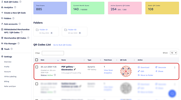The width and height of the screenshot is (181, 100).
Task: Click the help icon beside Status Active
Action: point(55,75)
